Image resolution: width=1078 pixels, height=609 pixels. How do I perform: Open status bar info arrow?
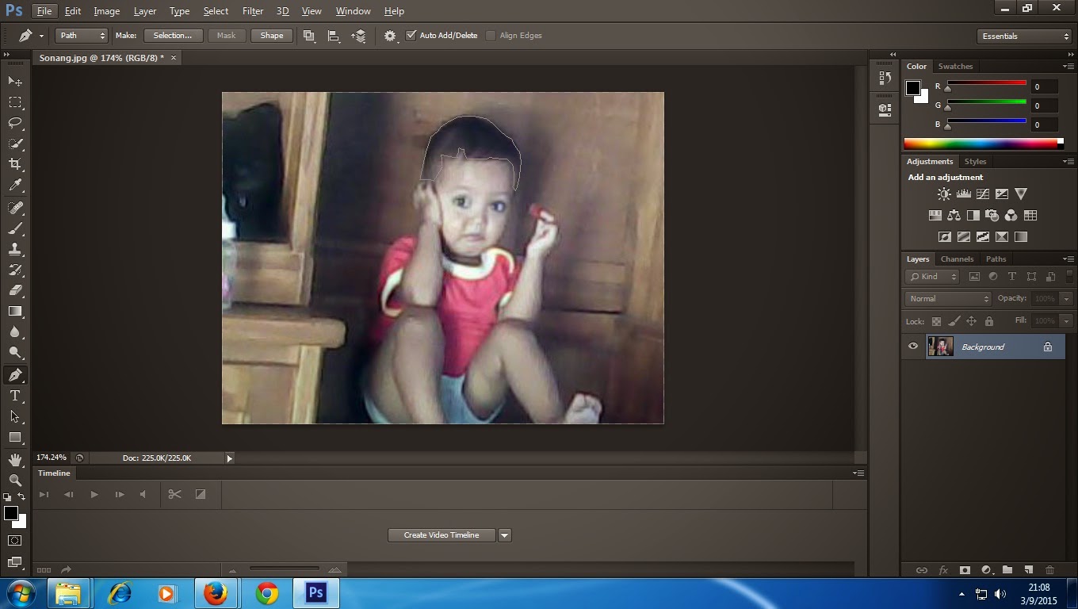coord(230,458)
